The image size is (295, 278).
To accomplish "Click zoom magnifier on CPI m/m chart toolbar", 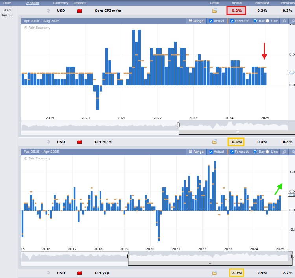I will point(284,152).
